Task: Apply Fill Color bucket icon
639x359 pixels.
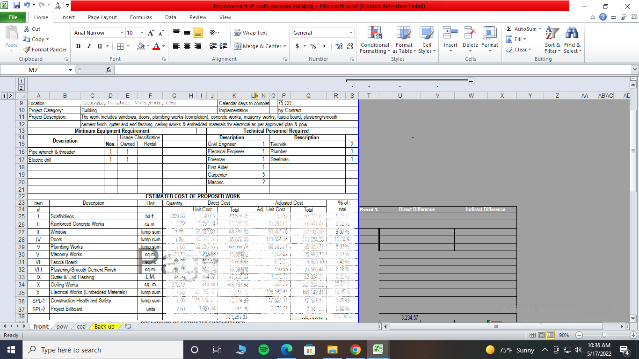Action: tap(141, 46)
